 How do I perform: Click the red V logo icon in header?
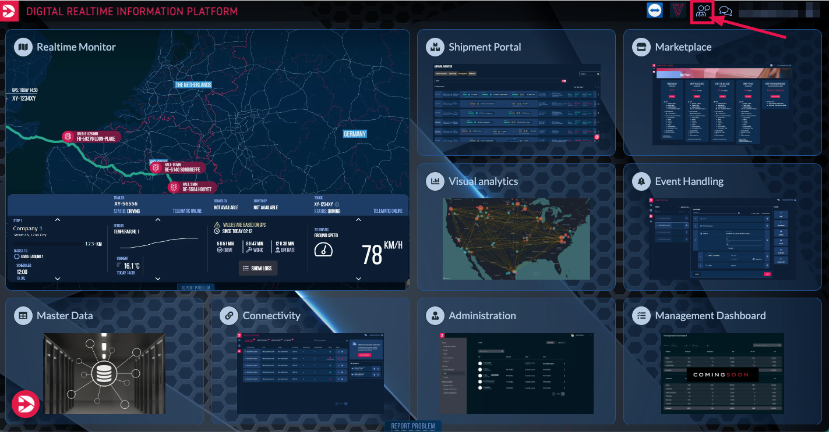click(x=678, y=11)
